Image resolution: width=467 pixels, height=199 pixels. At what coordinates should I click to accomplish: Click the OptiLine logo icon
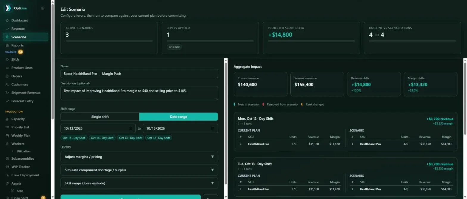[x=8, y=8]
